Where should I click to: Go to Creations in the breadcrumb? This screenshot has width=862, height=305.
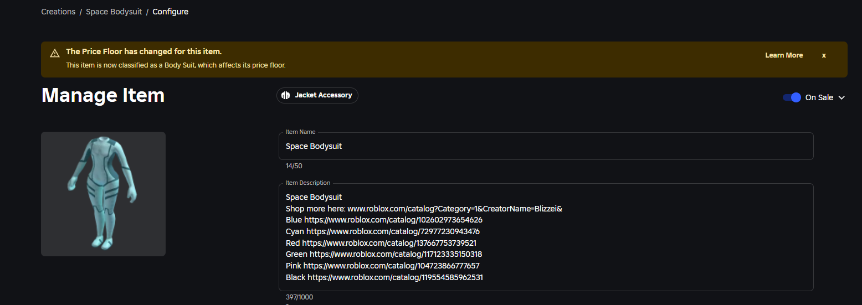pyautogui.click(x=58, y=12)
